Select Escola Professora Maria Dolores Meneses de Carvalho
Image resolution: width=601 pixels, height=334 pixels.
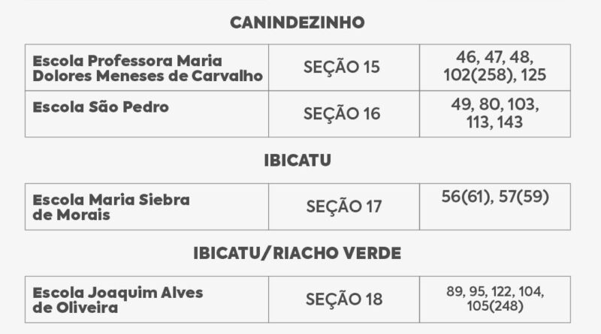[148, 68]
